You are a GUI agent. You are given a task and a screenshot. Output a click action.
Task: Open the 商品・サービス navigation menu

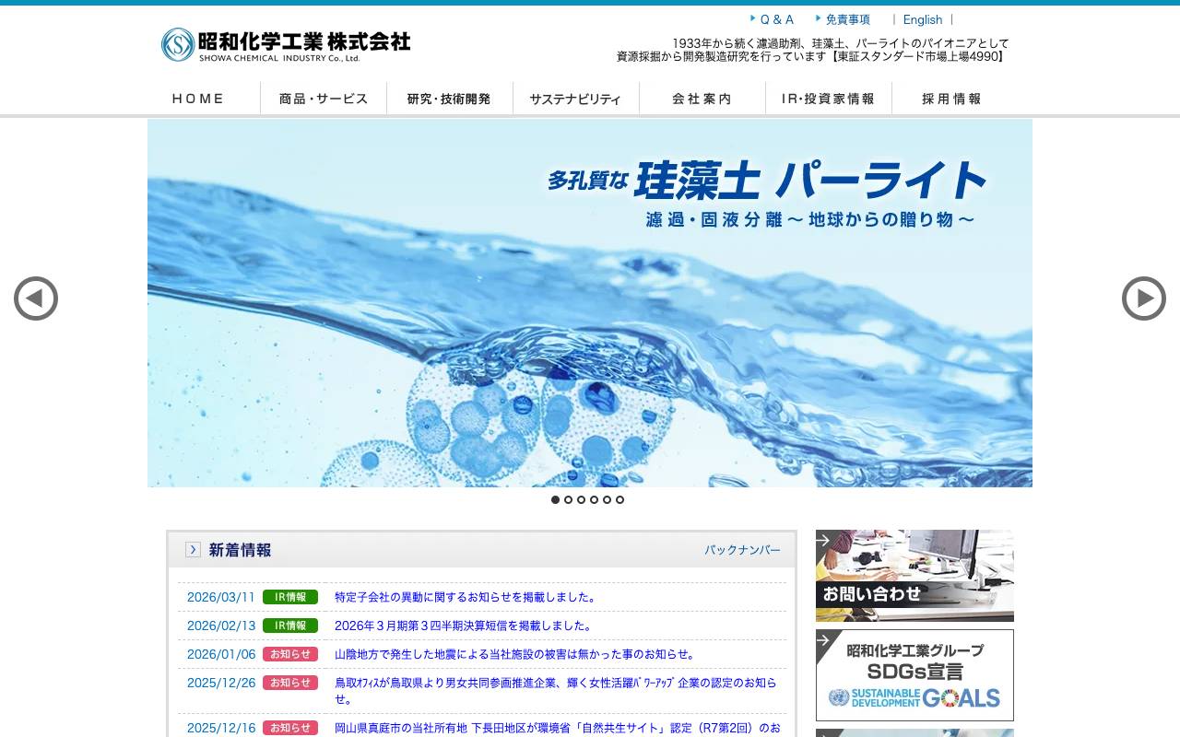pos(324,98)
